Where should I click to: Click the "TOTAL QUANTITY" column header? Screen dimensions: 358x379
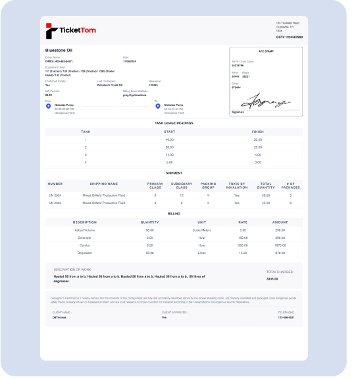[266, 186]
